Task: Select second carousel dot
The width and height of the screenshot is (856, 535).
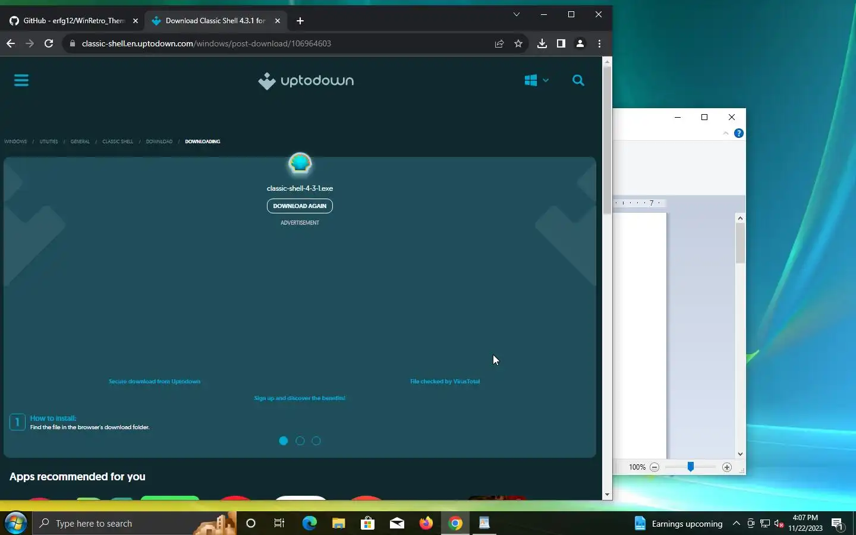Action: [300, 441]
